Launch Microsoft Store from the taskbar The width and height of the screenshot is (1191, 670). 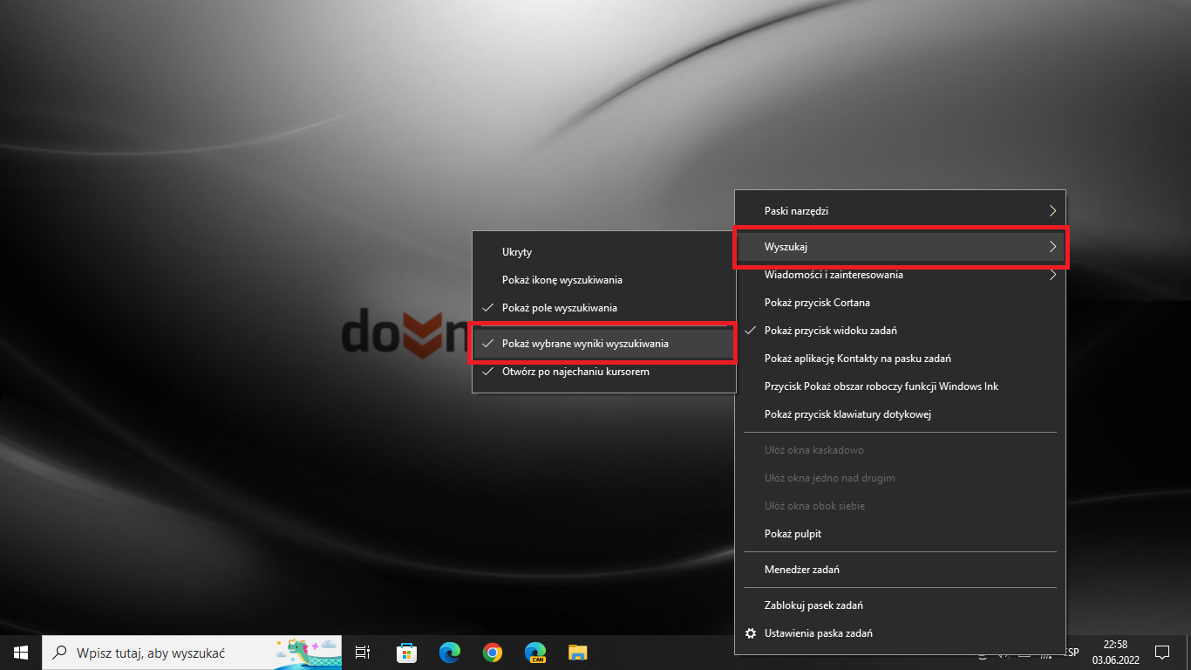pos(406,652)
